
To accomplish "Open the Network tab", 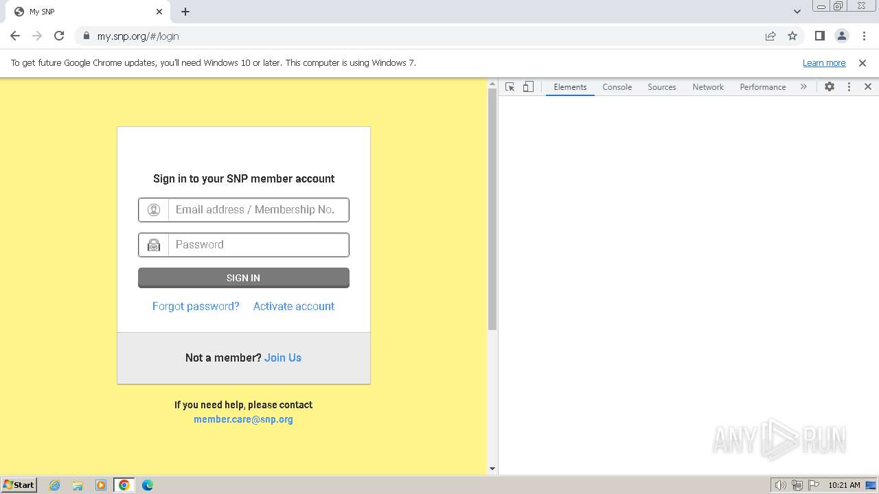I will pyautogui.click(x=708, y=87).
